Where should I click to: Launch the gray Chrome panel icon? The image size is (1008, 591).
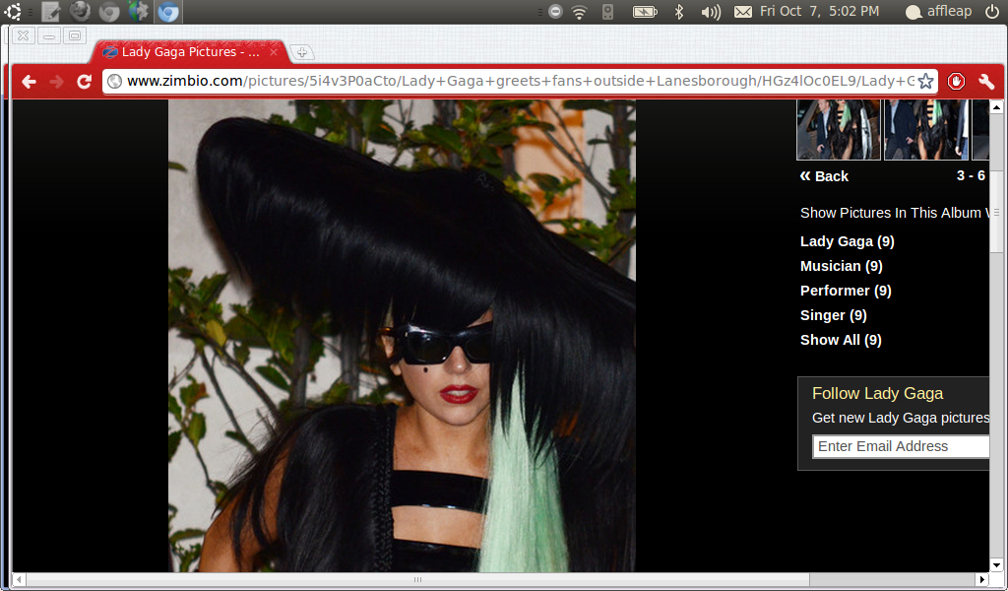coord(109,11)
